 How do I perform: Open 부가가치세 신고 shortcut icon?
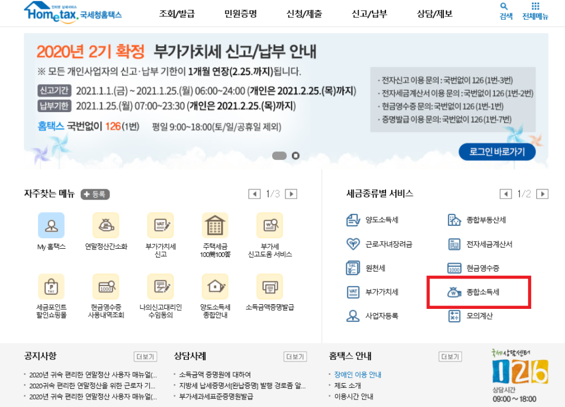161,225
